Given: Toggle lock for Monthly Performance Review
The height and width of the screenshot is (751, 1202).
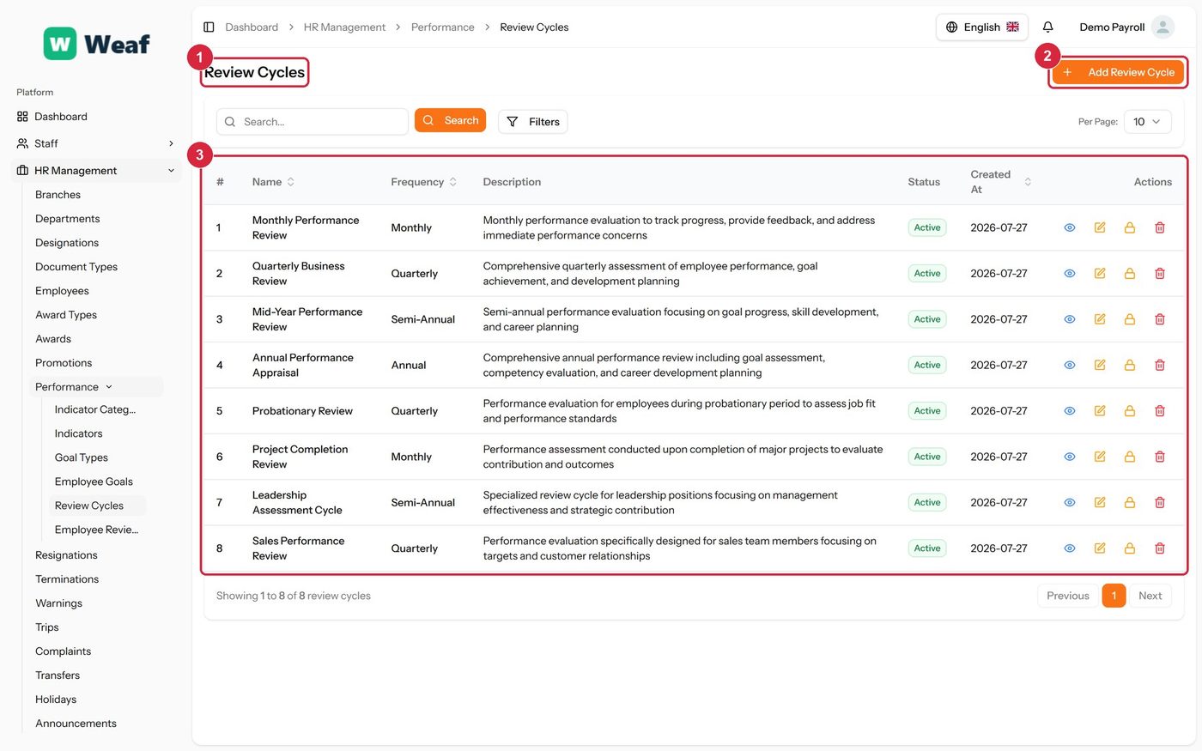Looking at the screenshot, I should coord(1130,227).
